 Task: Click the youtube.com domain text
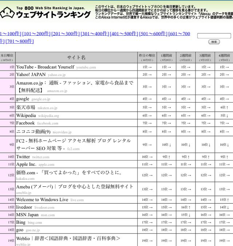[x=86, y=67]
